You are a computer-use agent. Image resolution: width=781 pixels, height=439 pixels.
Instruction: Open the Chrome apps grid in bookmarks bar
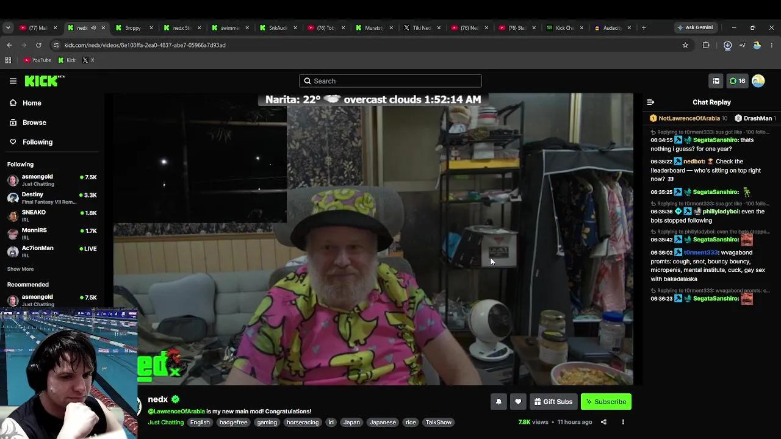click(8, 60)
